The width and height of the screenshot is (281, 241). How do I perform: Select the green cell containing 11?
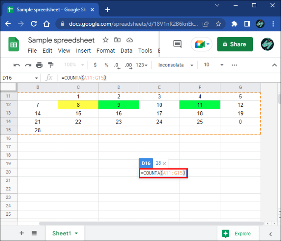[x=200, y=105]
